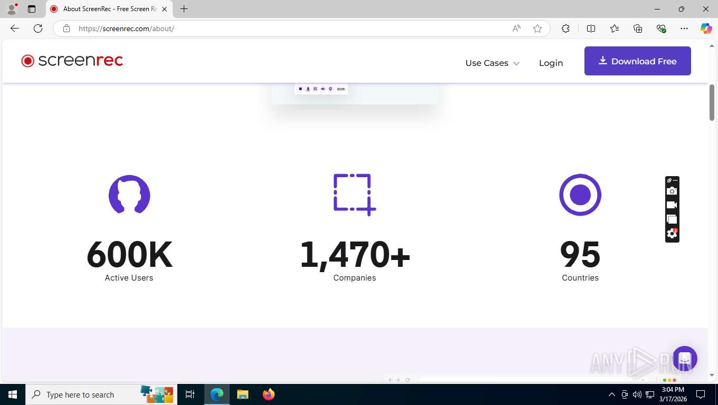Screen dimensions: 718x405
Task: Open Edge profile avatar
Action: (12, 9)
